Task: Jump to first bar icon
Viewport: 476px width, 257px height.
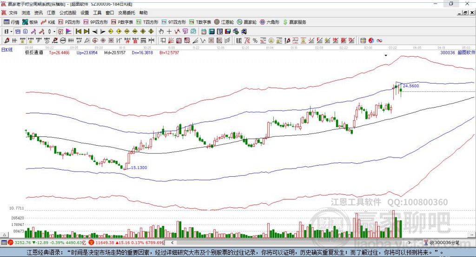Action: tap(79, 32)
